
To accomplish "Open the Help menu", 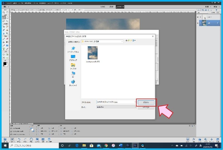I will (70, 3).
